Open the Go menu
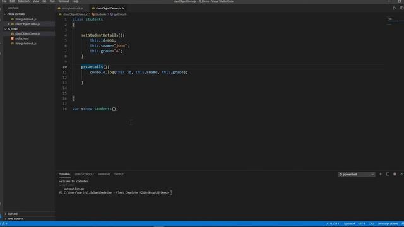Viewport: 404px width, 227px height. tap(45, 1)
